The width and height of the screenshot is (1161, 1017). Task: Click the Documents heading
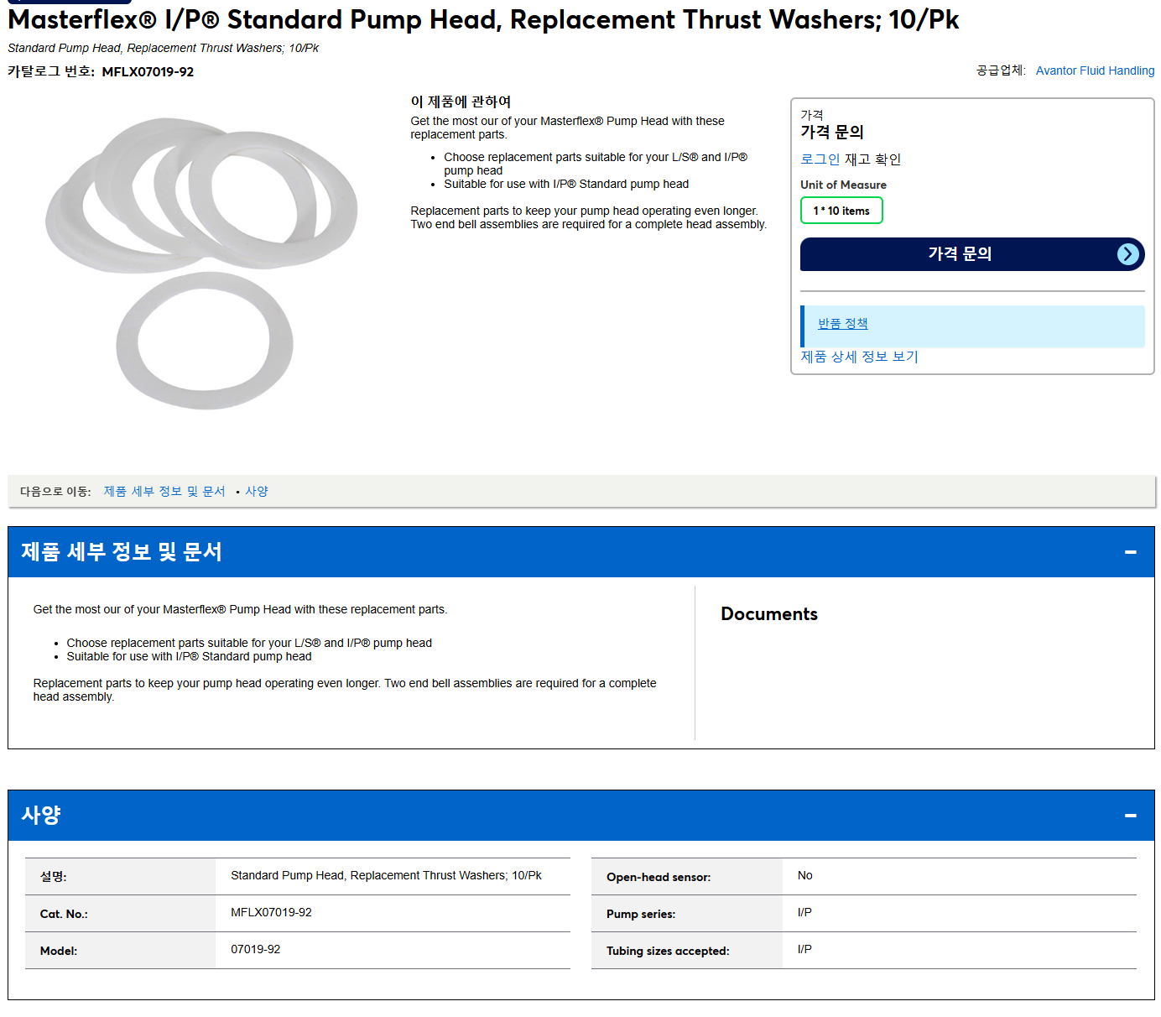pos(769,614)
